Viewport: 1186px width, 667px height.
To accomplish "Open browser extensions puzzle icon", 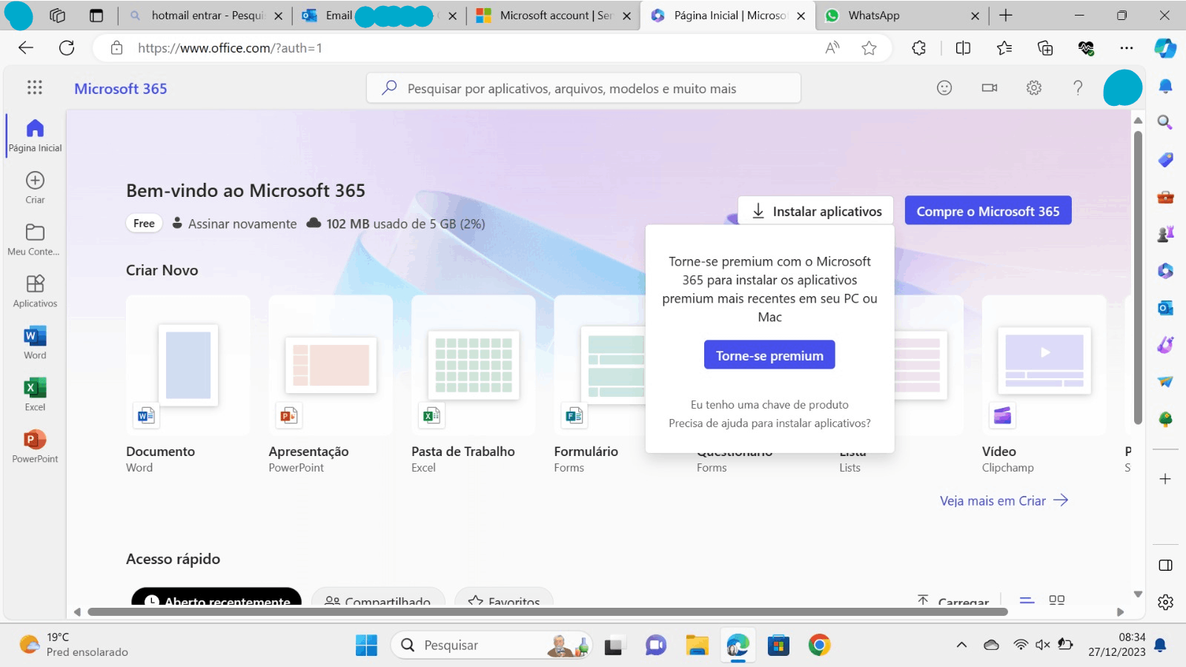I will (919, 48).
